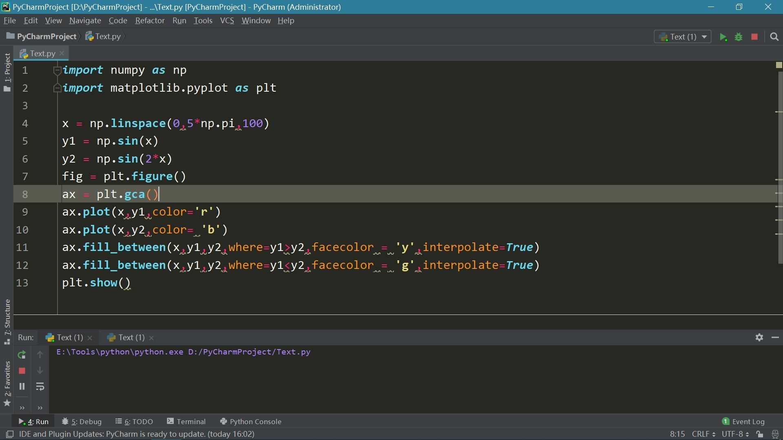
Task: Change line separator from CRLF
Action: coord(703,434)
